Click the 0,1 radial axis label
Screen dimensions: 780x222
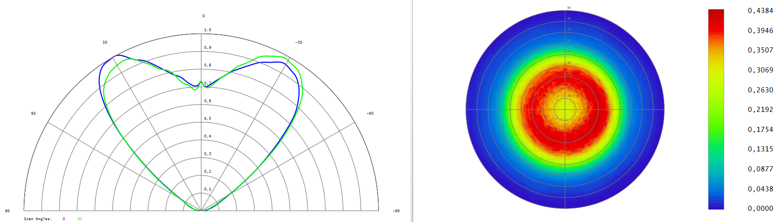coord(207,189)
